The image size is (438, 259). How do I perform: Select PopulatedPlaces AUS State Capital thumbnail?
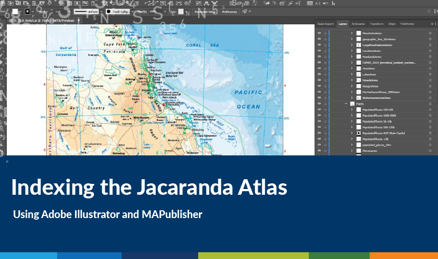pyautogui.click(x=359, y=133)
